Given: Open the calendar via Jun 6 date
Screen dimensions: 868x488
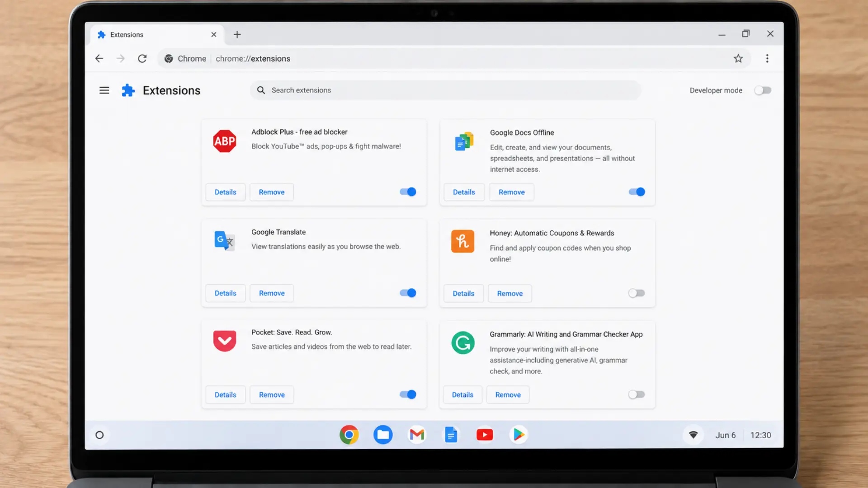Looking at the screenshot, I should [x=725, y=435].
